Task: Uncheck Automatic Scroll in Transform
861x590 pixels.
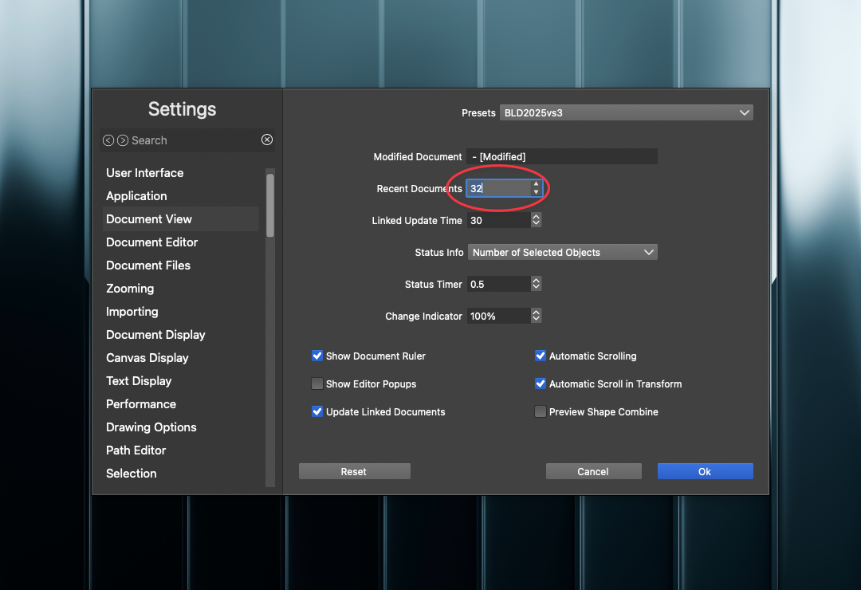Action: (x=541, y=383)
